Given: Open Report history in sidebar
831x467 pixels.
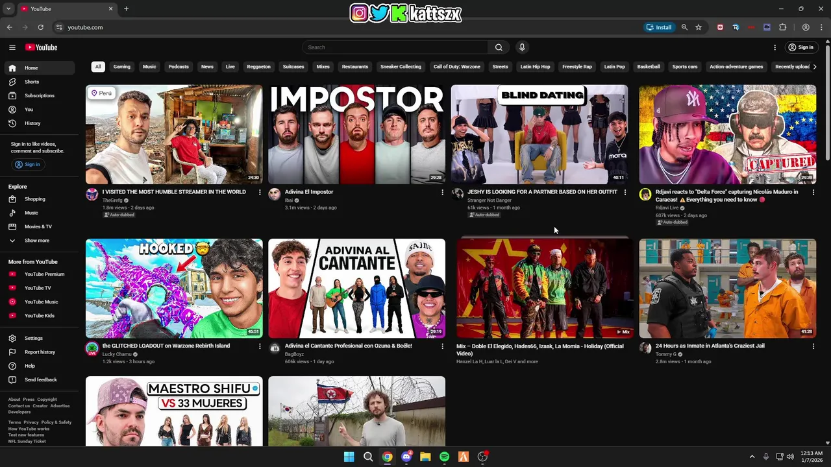Looking at the screenshot, I should [39, 352].
